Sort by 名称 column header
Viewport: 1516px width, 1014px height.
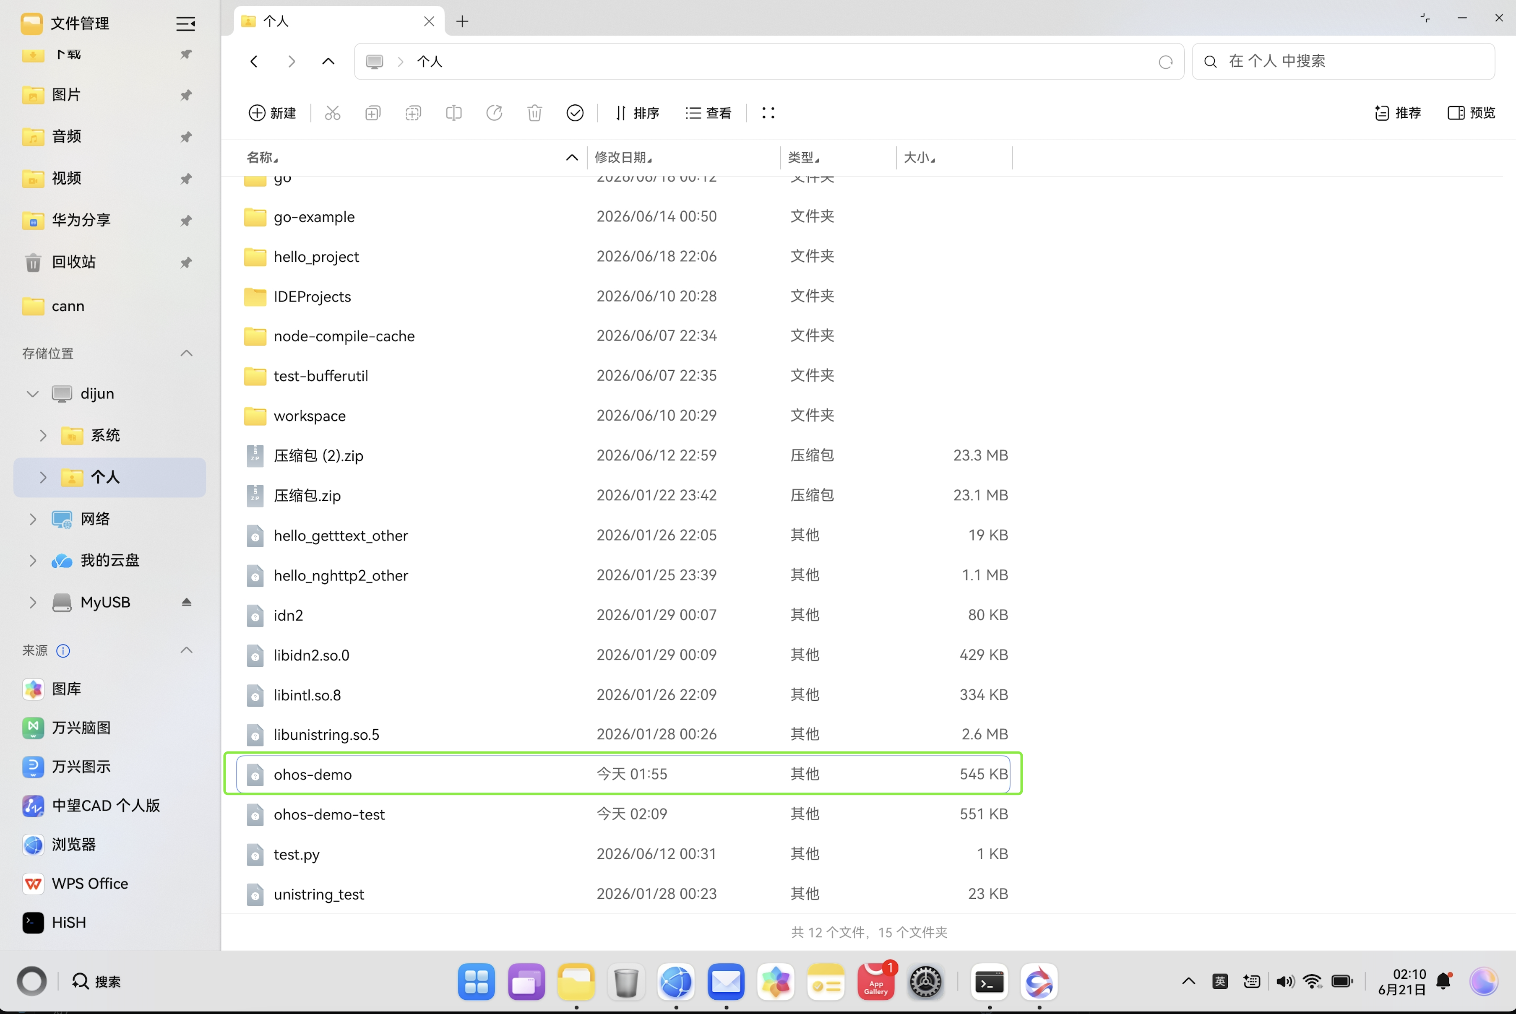coord(263,157)
